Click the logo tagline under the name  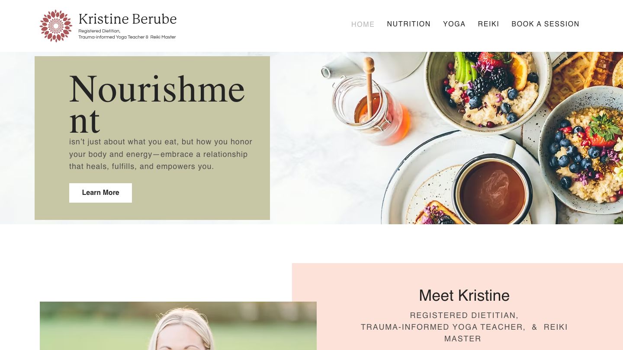point(127,34)
